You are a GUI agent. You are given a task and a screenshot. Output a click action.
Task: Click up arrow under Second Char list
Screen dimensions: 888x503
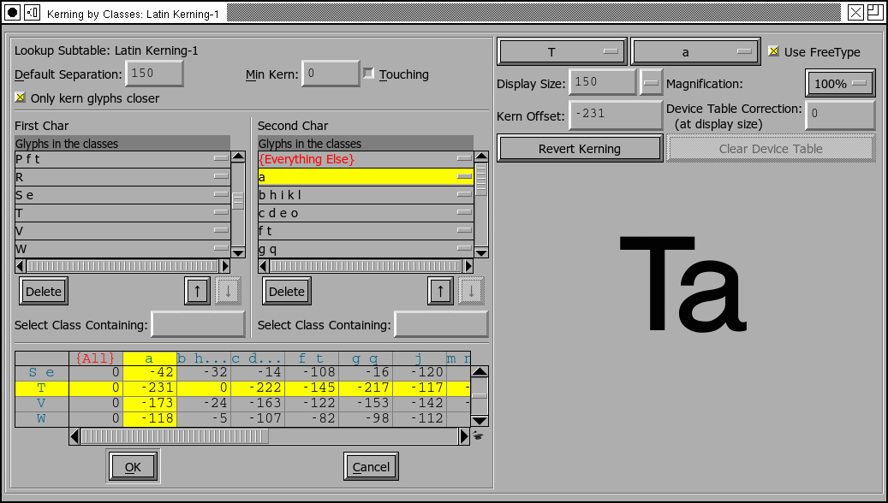click(x=440, y=291)
